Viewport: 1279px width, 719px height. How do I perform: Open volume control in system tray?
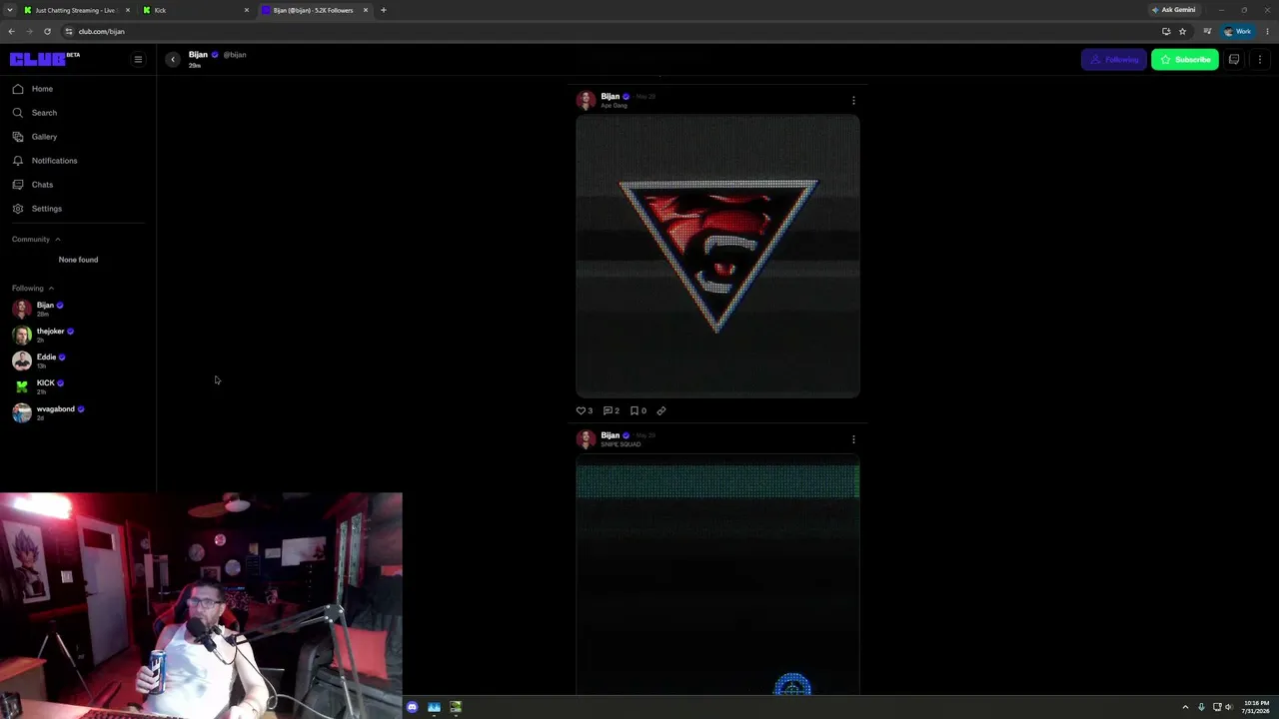(1229, 707)
